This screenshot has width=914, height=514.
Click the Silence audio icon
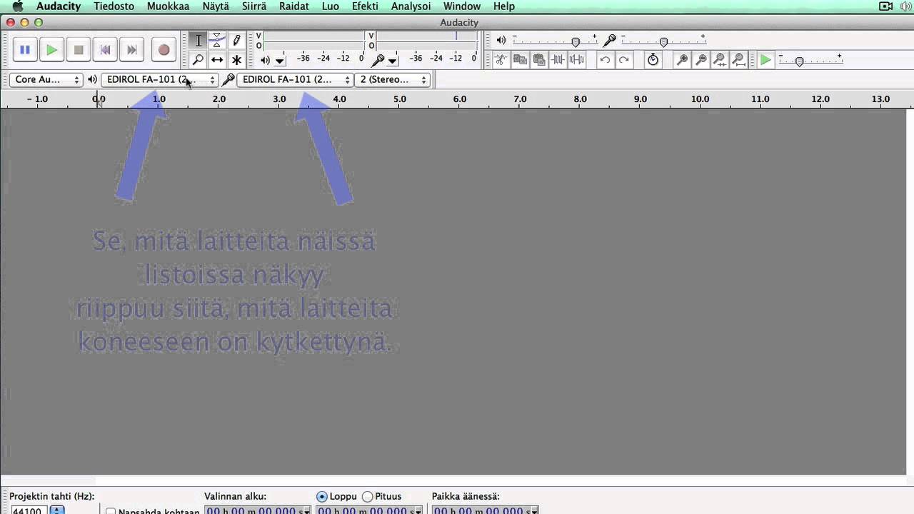(x=576, y=60)
